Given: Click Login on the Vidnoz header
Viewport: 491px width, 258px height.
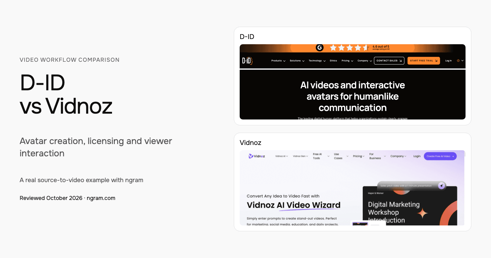Looking at the screenshot, I should tap(417, 156).
